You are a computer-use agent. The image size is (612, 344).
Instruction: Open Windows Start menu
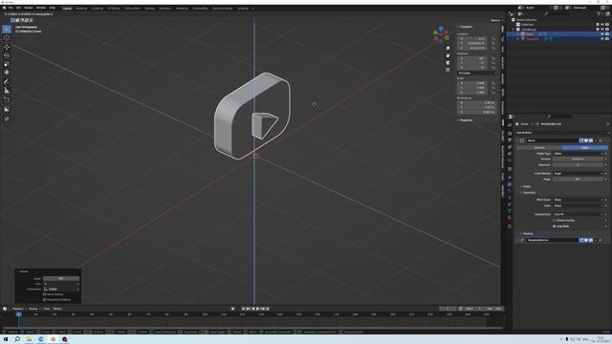[5, 339]
